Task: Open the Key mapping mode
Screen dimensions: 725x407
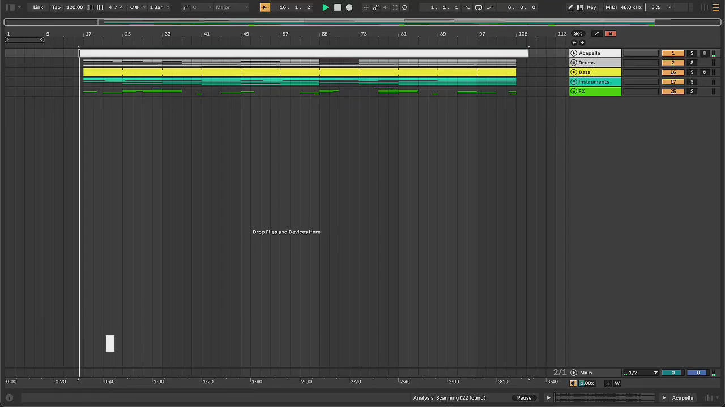Action: click(591, 7)
